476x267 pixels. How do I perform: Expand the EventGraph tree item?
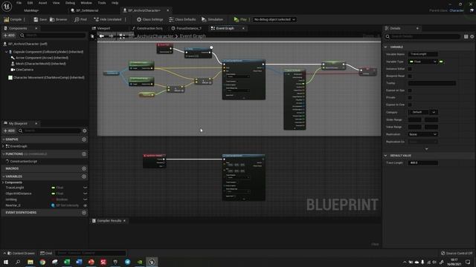point(3,146)
